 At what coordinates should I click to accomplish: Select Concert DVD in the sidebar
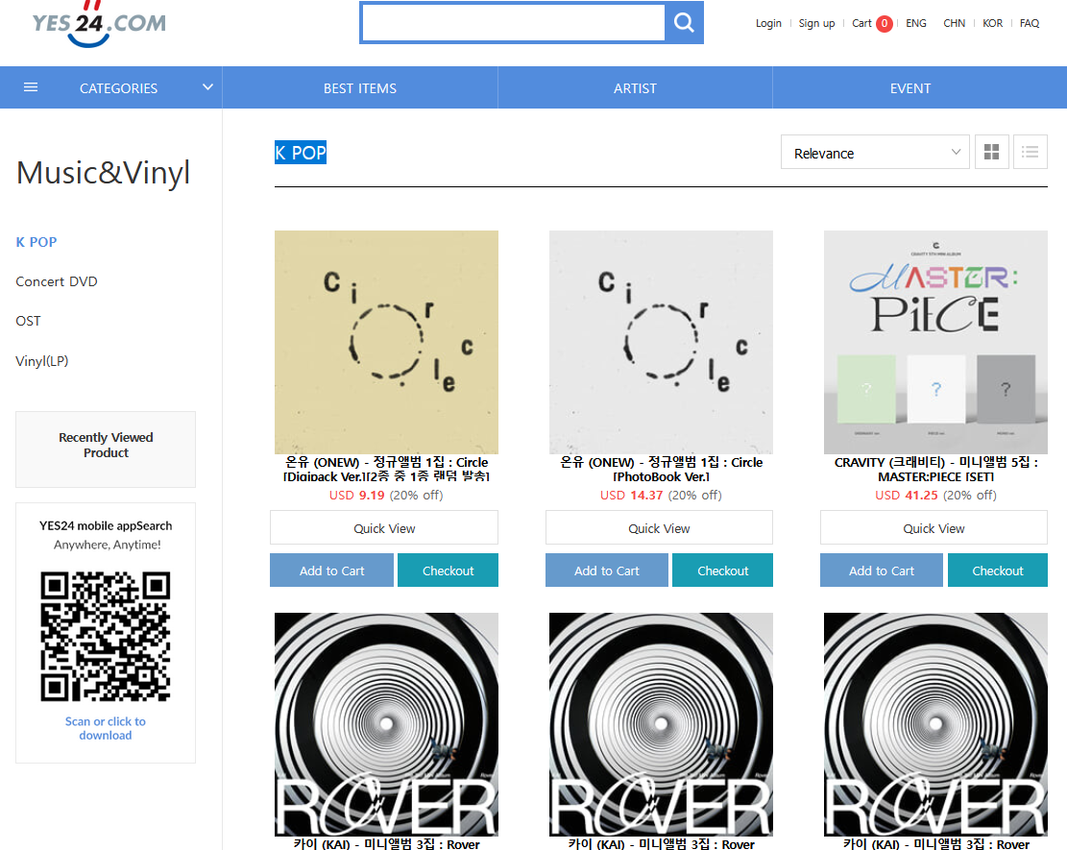[57, 281]
